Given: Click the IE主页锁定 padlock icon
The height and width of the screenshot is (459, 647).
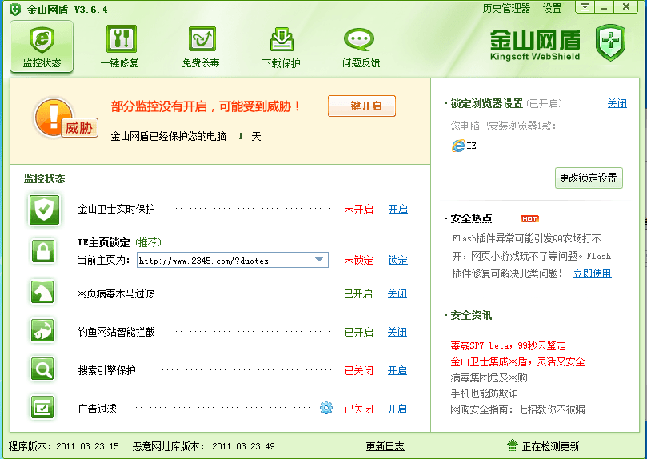Looking at the screenshot, I should pyautogui.click(x=43, y=251).
